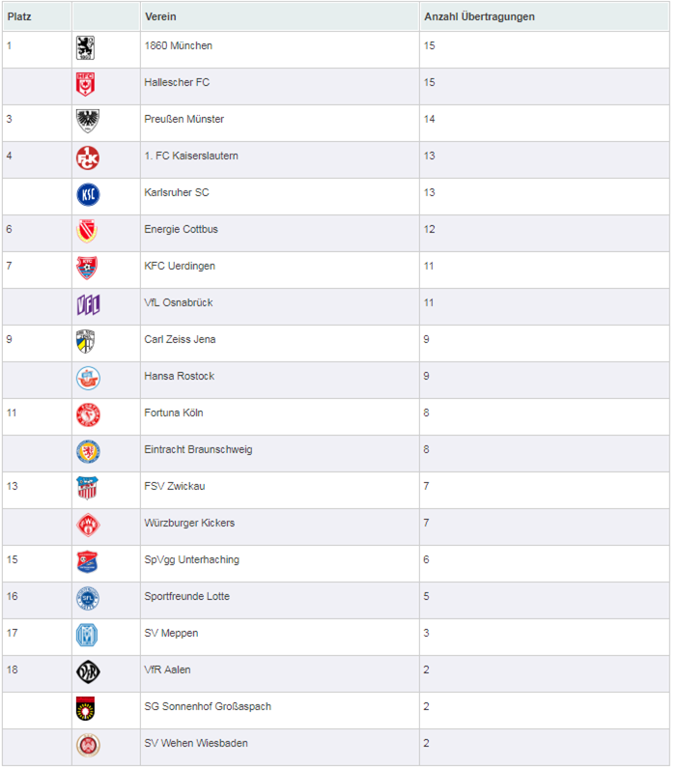Viewport: 678px width, 769px height.
Task: Click the 1860 München club crest
Action: coord(85,48)
